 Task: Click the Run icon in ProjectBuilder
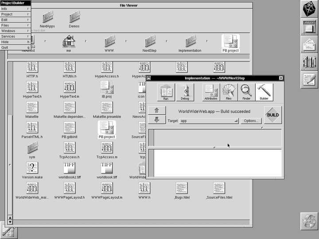[x=166, y=92]
